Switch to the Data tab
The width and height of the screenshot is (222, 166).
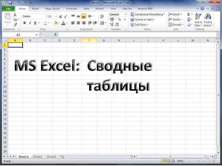(86, 9)
